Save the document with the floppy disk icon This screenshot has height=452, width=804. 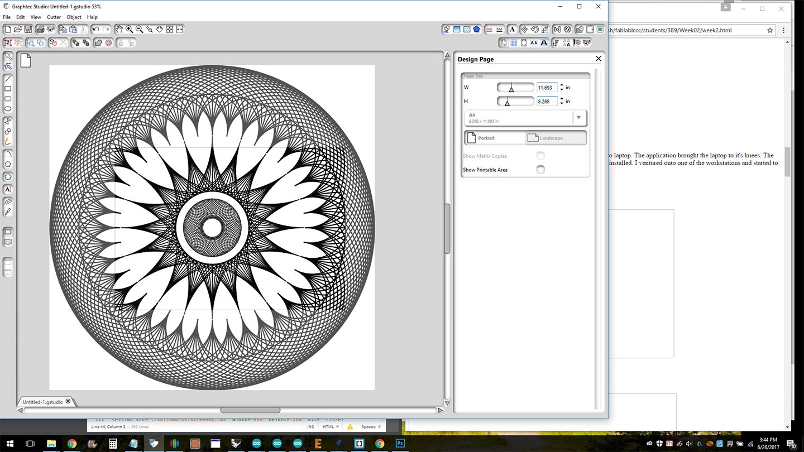(28, 29)
